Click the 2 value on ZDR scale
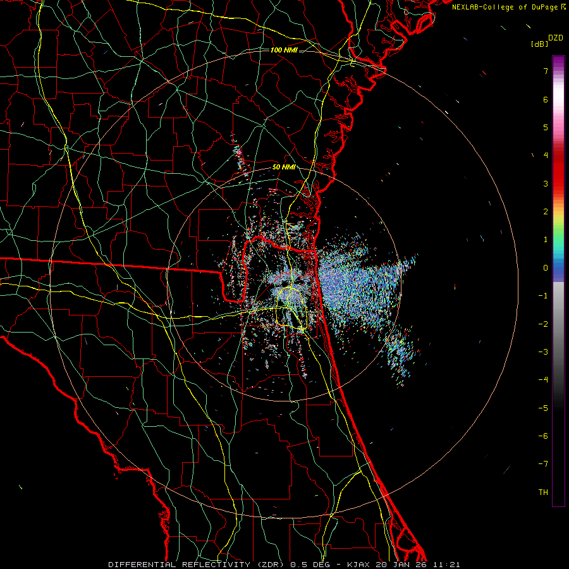 pos(546,212)
